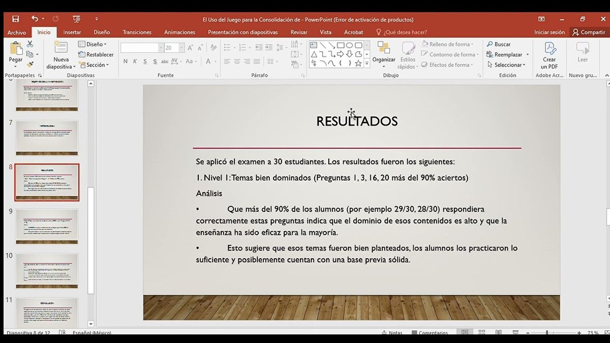Open the font size dropdown showing 20

click(182, 47)
